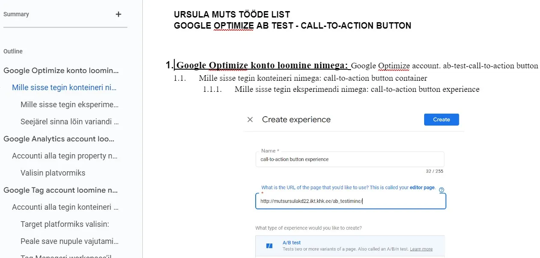
Task: Click the editor page URL field
Action: click(351, 201)
